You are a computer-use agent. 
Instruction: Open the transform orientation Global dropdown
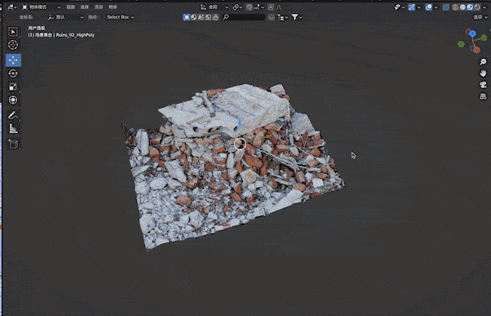coord(214,7)
